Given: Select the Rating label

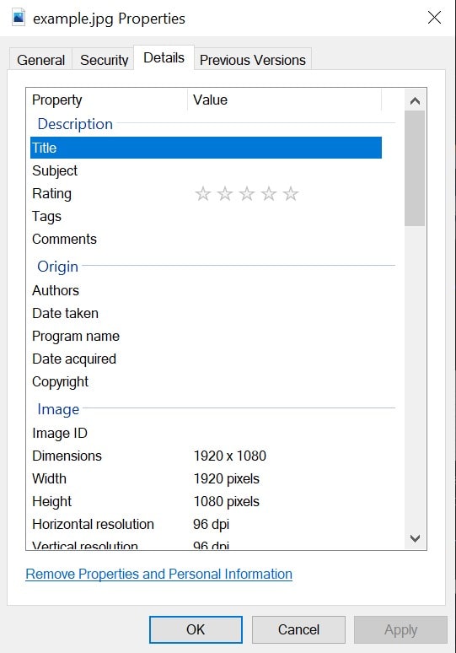Looking at the screenshot, I should [x=51, y=194].
